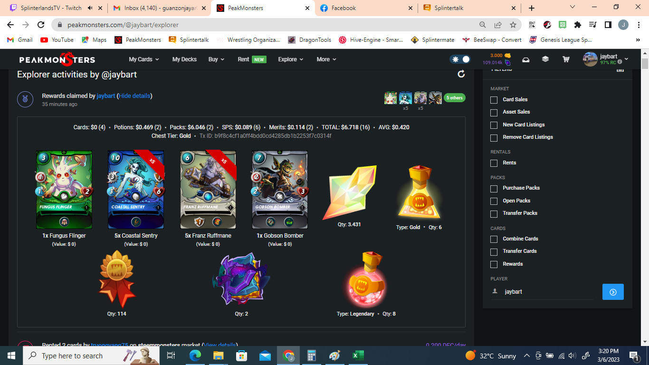Open the jaybart account dropdown arrow
Image resolution: width=649 pixels, height=365 pixels.
(626, 59)
